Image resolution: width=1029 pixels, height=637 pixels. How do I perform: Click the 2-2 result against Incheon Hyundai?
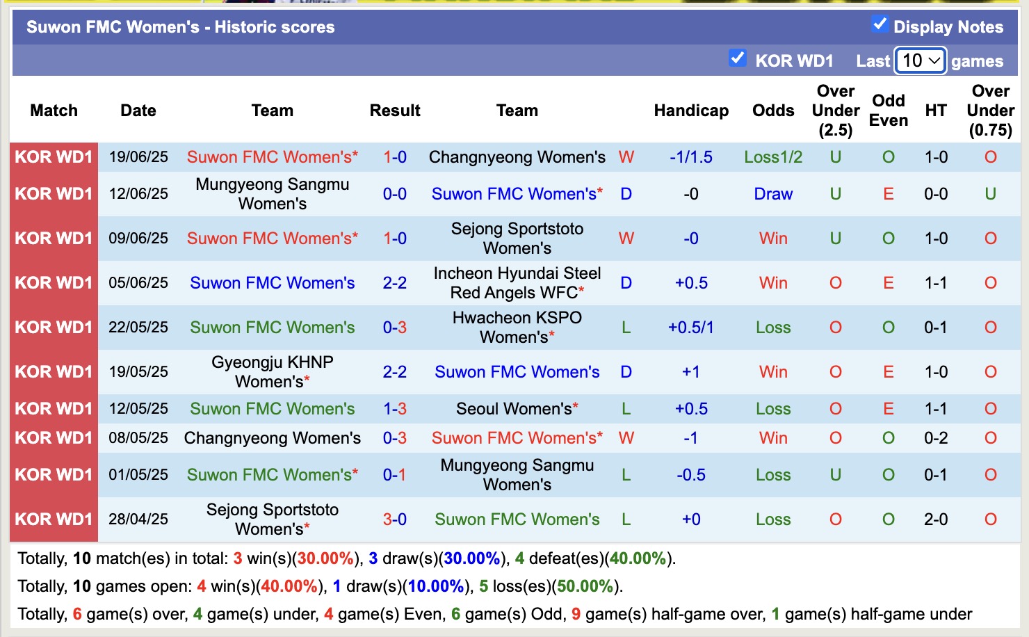click(395, 282)
